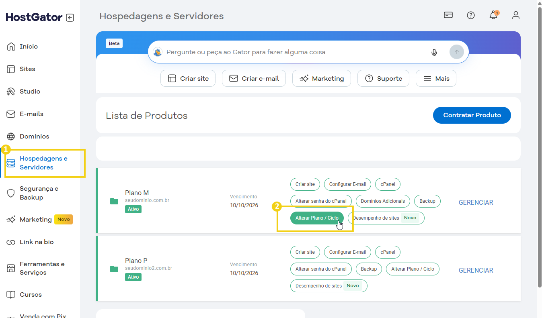Screen dimensions: 542x318
Task: Click the Marketing quick action button
Action: (x=322, y=78)
